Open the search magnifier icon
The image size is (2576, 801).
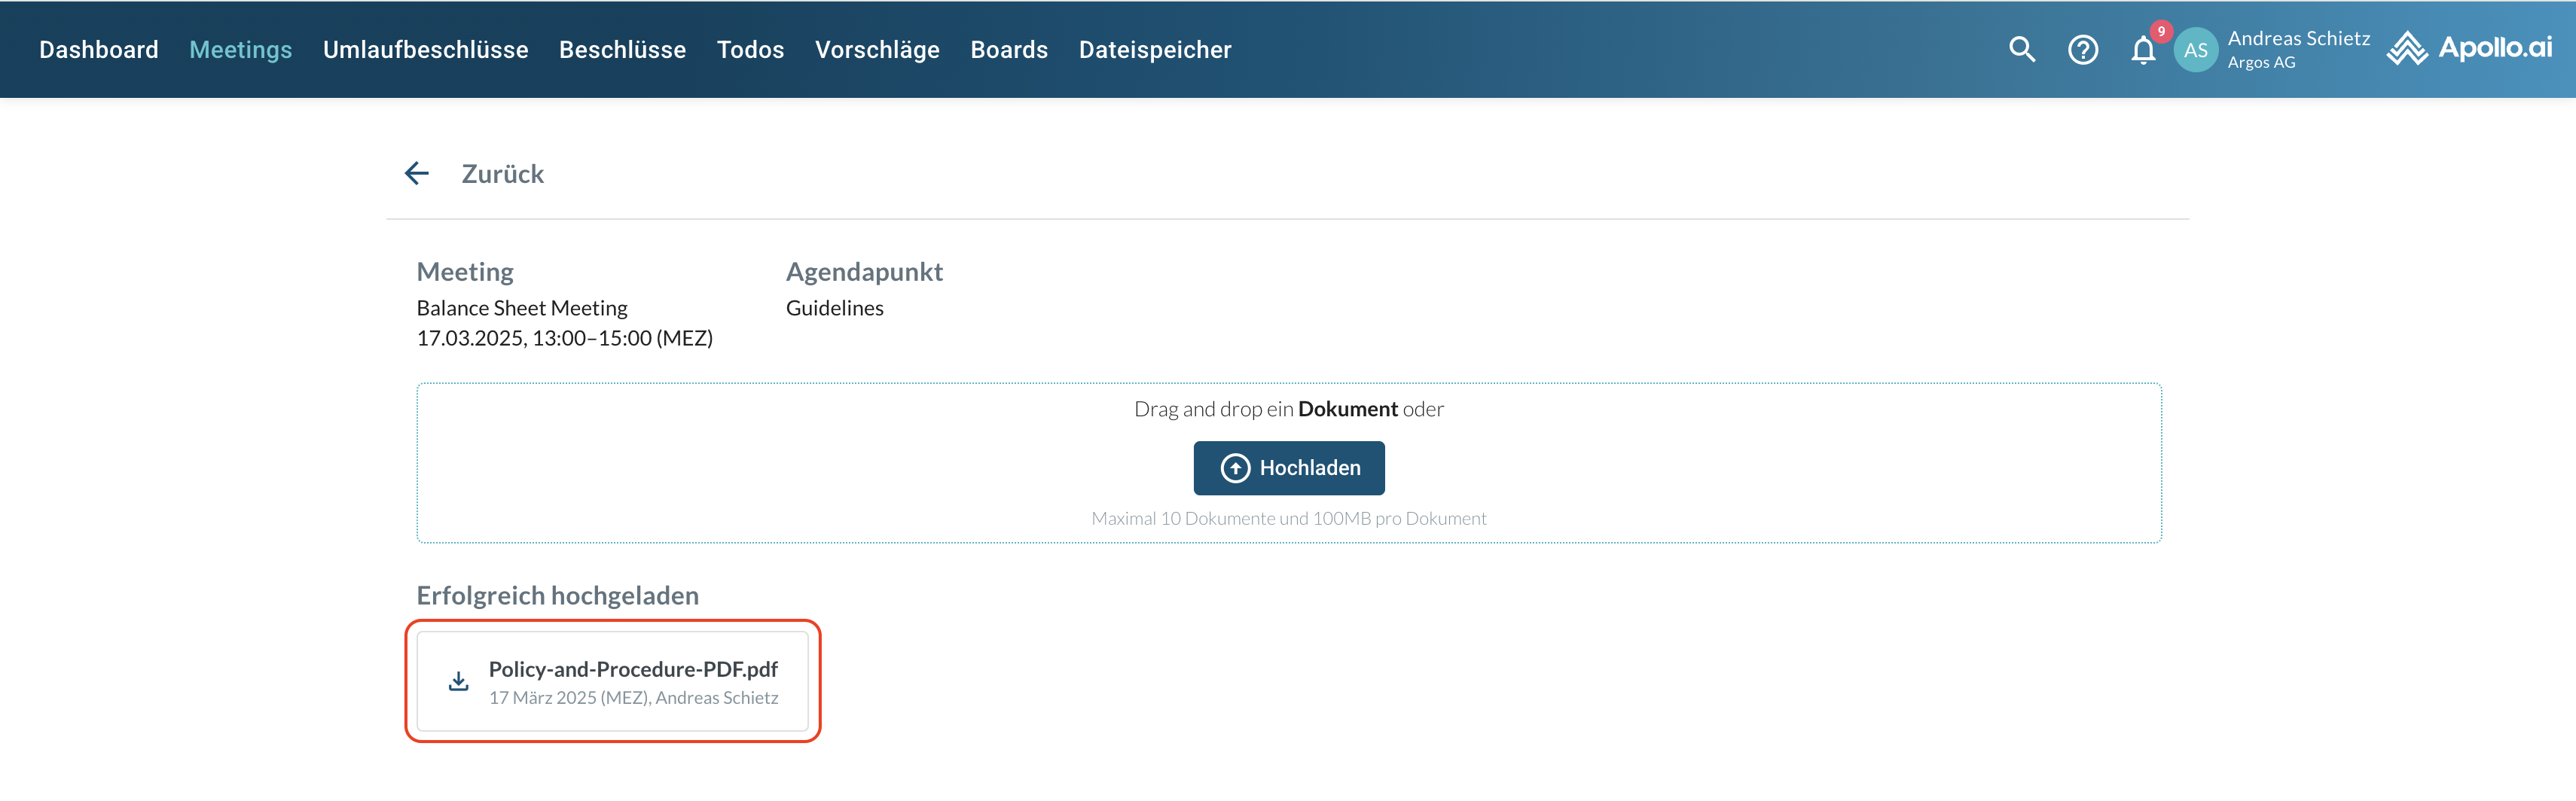(2021, 49)
